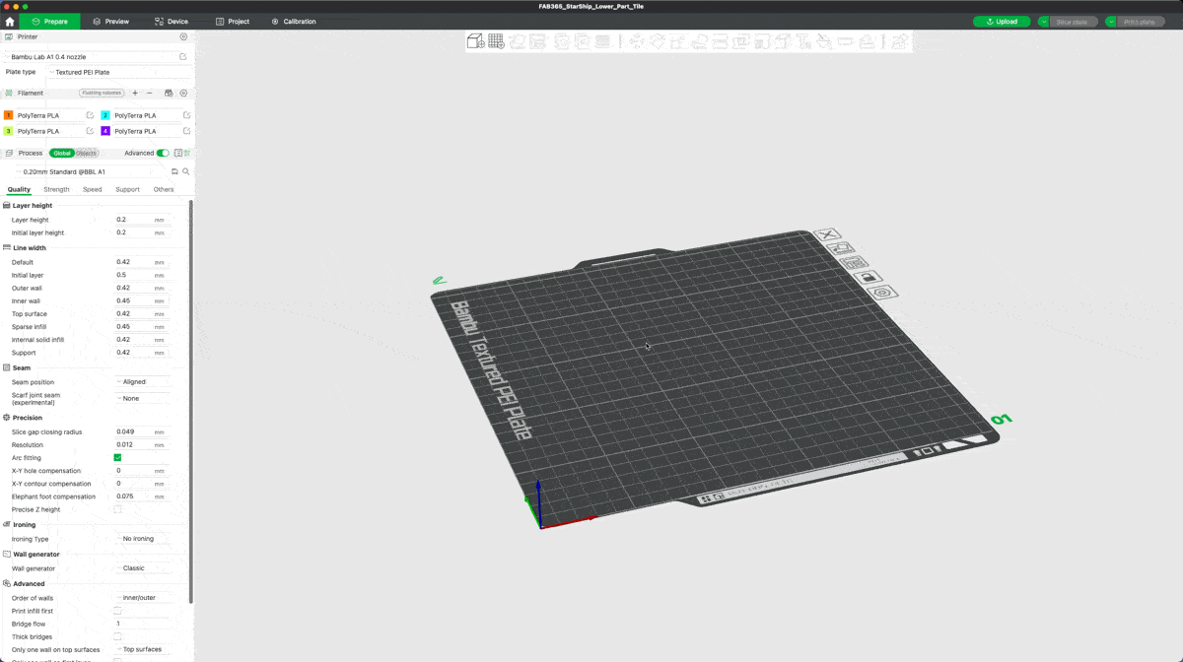Click the Flushing volumes button
1183x662 pixels.
102,93
